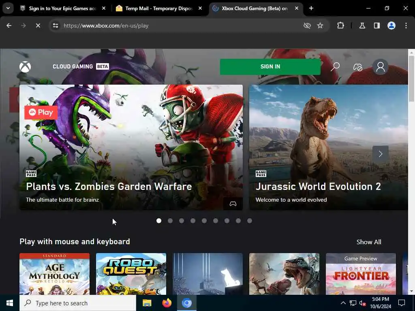415x311 pixels.
Task: Go back with browser back arrow
Action: pos(9,26)
